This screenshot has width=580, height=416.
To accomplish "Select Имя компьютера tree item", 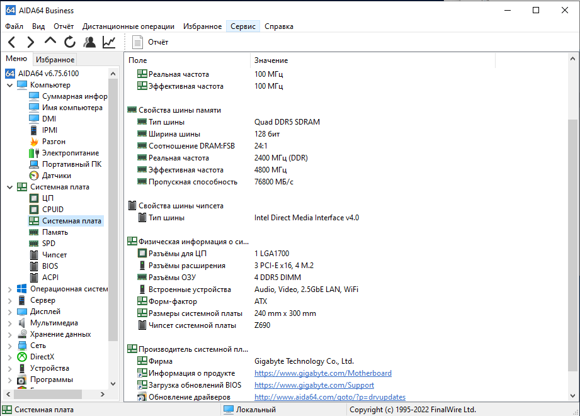I will (x=72, y=108).
